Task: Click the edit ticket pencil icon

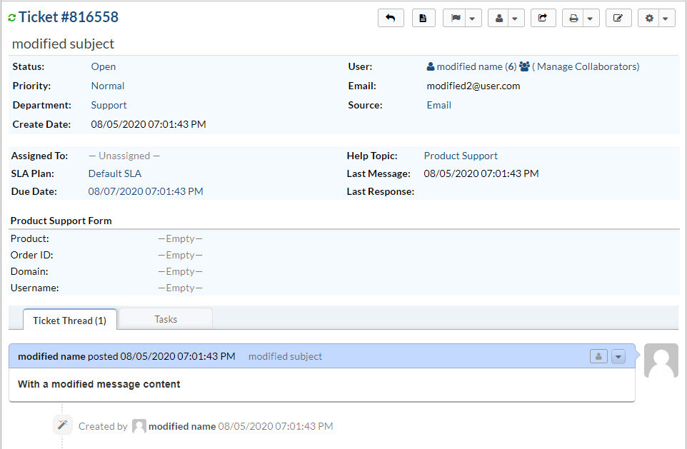Action: pos(618,18)
